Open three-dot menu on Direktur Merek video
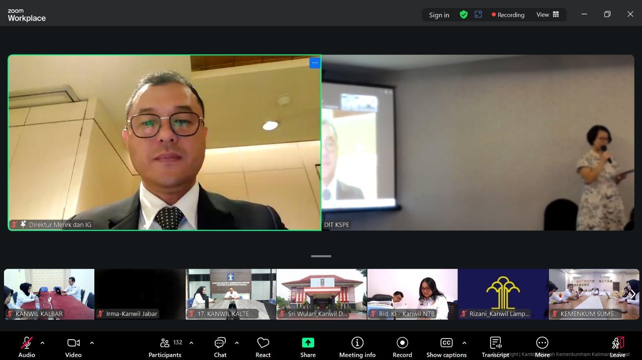The width and height of the screenshot is (642, 360). 315,63
